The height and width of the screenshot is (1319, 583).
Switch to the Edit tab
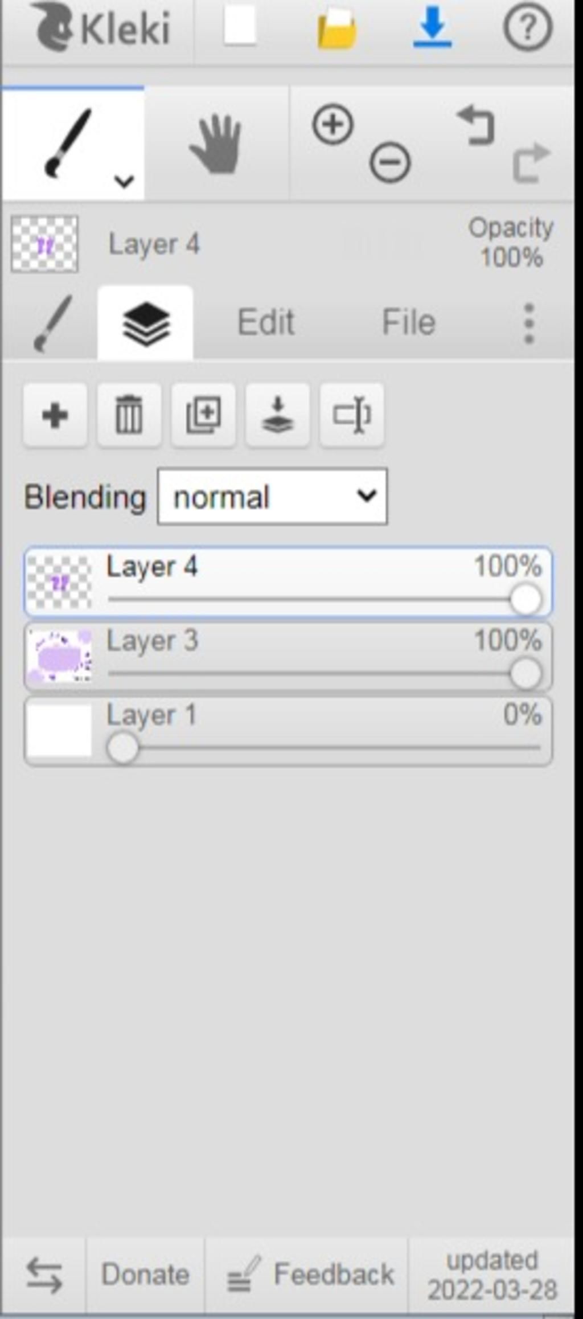[266, 322]
